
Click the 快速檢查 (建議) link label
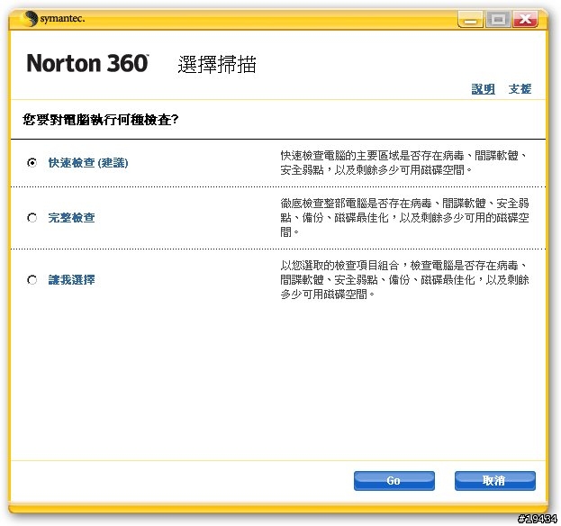tap(88, 163)
